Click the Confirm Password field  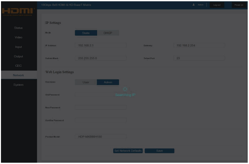[101, 120]
